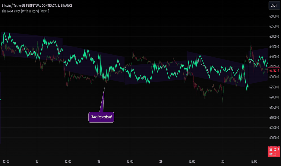Click the 64500.0 price axis label
Viewport: 281px width, 166px height.
point(274,47)
